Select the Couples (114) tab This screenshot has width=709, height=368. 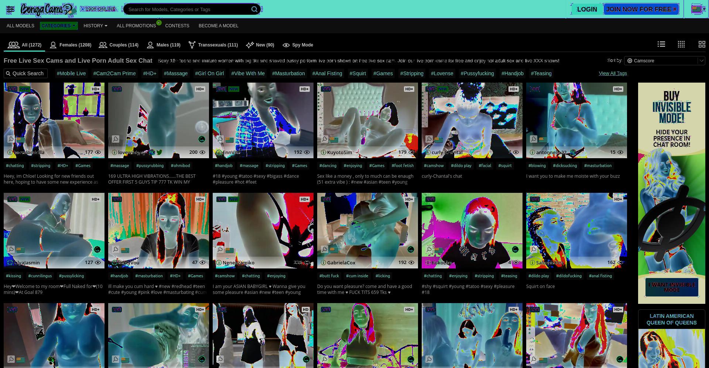[x=119, y=45]
